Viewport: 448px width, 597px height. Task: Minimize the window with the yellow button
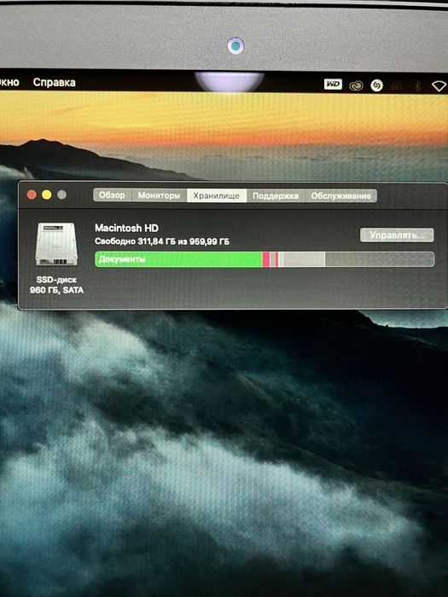coord(46,195)
